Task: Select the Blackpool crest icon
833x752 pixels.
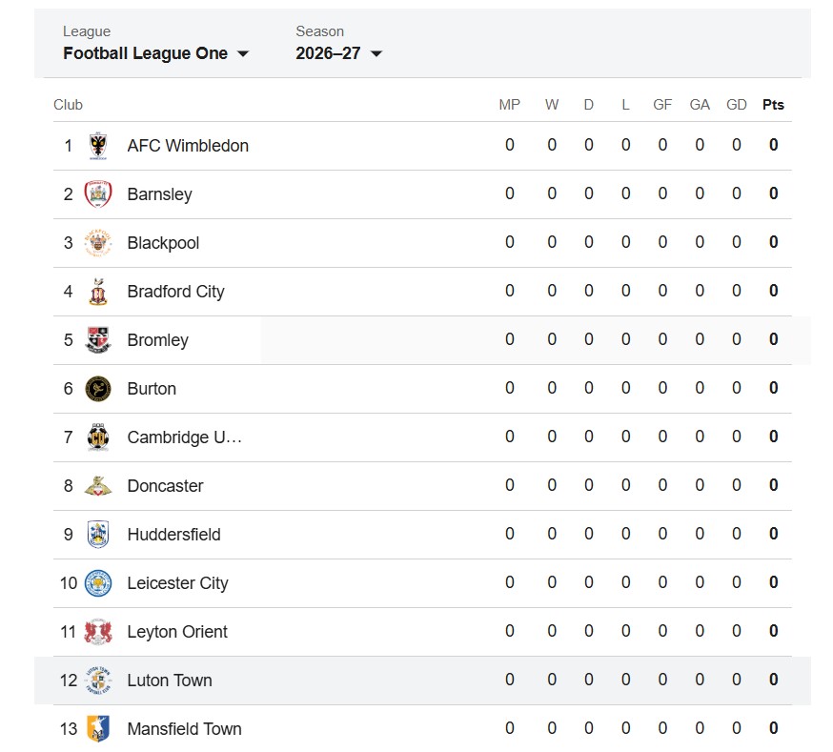Action: tap(98, 243)
